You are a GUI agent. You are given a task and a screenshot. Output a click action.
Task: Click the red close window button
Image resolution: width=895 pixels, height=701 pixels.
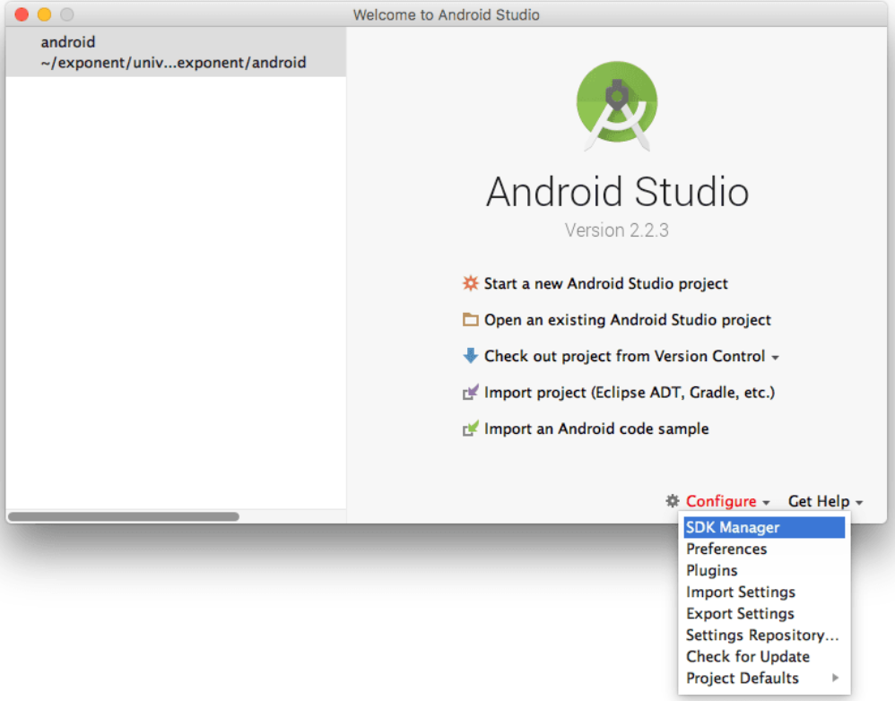(22, 14)
